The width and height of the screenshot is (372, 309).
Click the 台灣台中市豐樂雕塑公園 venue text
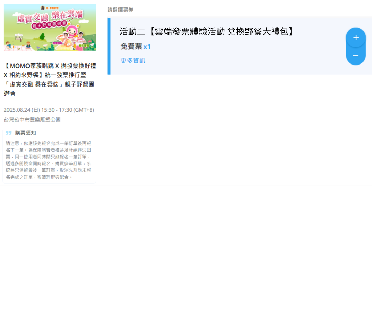coord(32,120)
